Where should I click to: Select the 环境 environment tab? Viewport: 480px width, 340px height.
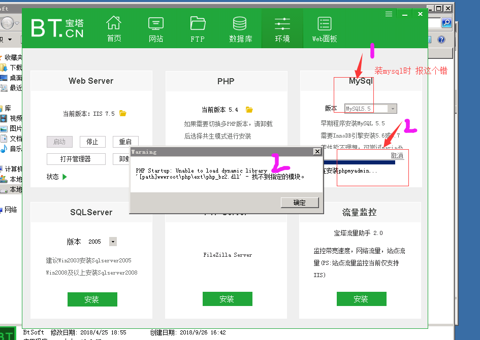(282, 28)
